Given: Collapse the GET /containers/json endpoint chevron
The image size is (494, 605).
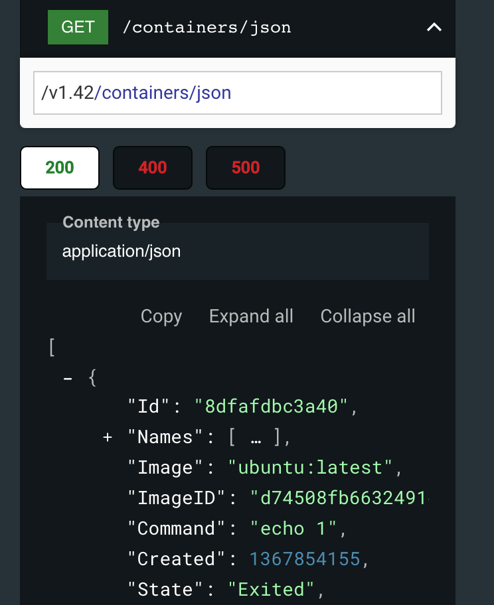Looking at the screenshot, I should [x=434, y=27].
